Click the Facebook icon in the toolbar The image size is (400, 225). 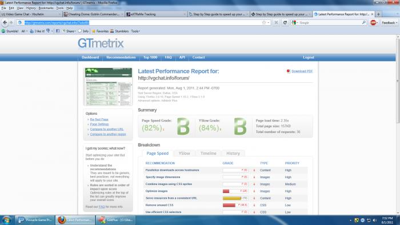[58, 31]
